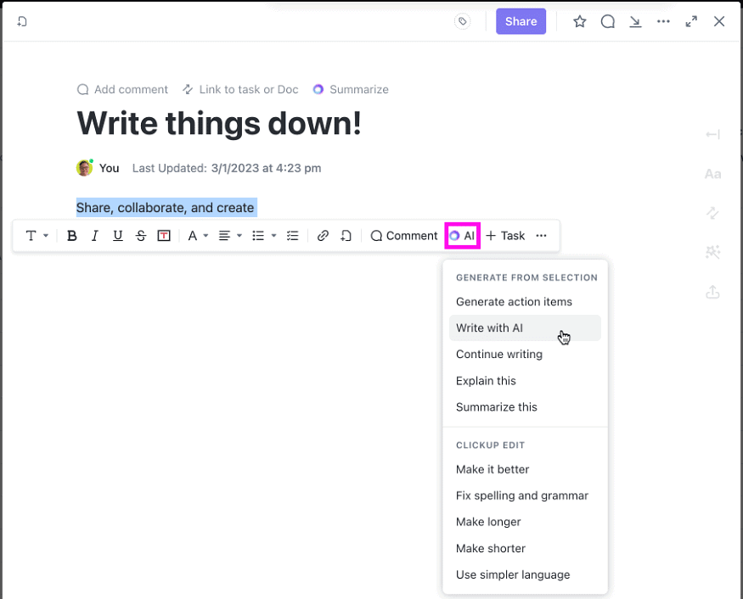Choose 'Fix spelling and grammar'
The height and width of the screenshot is (599, 743).
point(521,495)
